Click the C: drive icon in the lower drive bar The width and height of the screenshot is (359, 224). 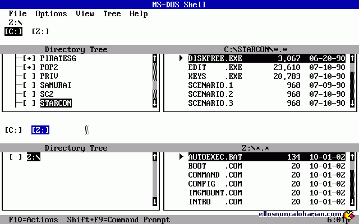[13, 130]
